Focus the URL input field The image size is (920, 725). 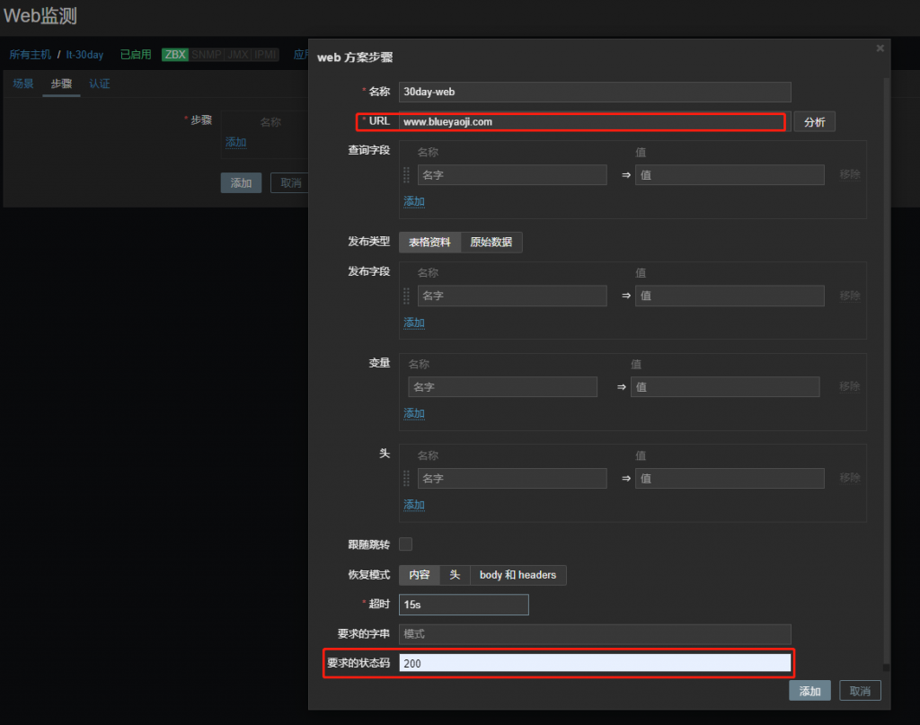[x=595, y=122]
